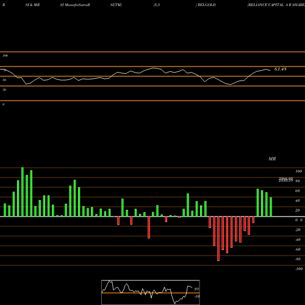Click the value -10 in the mini chart
Screen dimensions: 305x305
[196, 296]
